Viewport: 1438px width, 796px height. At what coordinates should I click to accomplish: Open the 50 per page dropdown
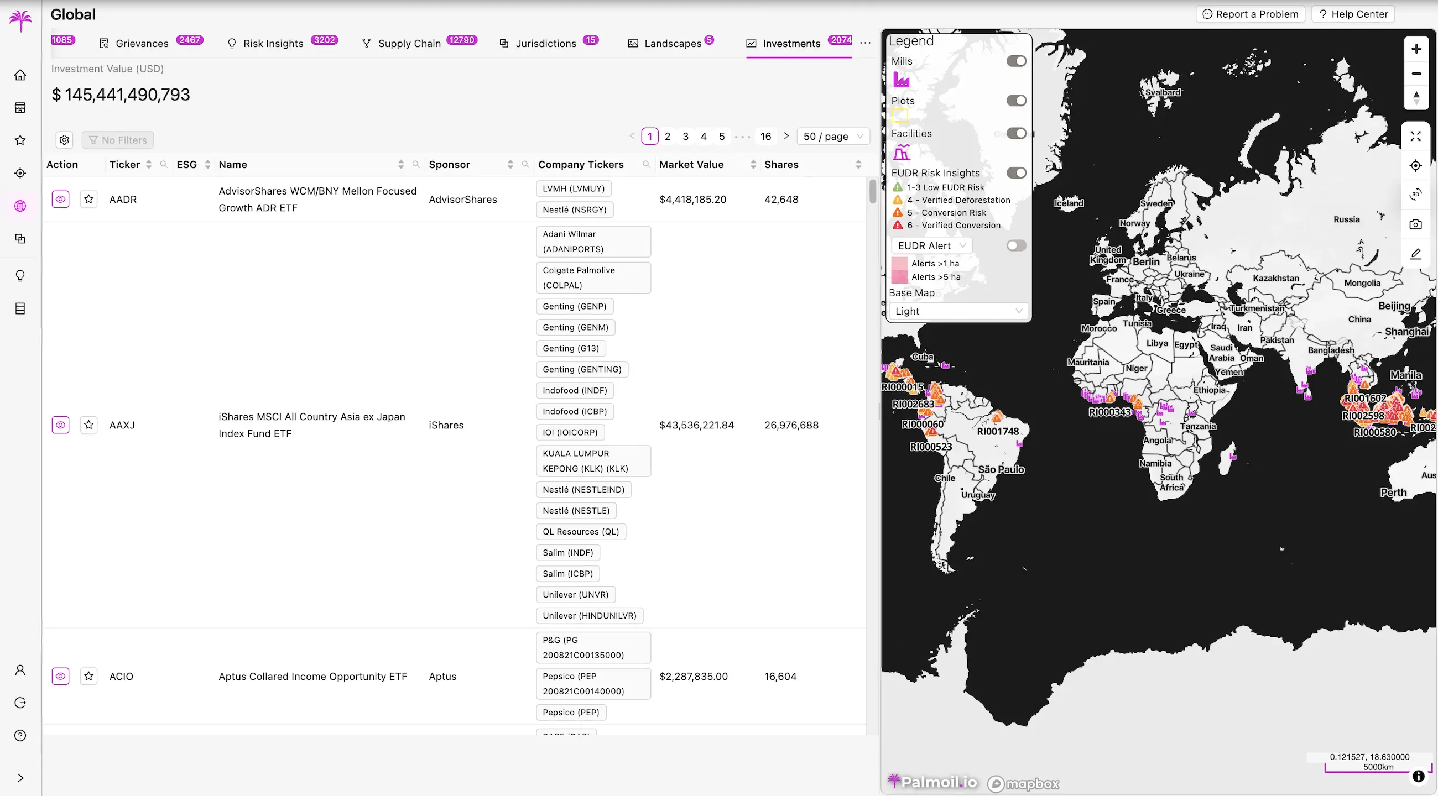point(833,136)
